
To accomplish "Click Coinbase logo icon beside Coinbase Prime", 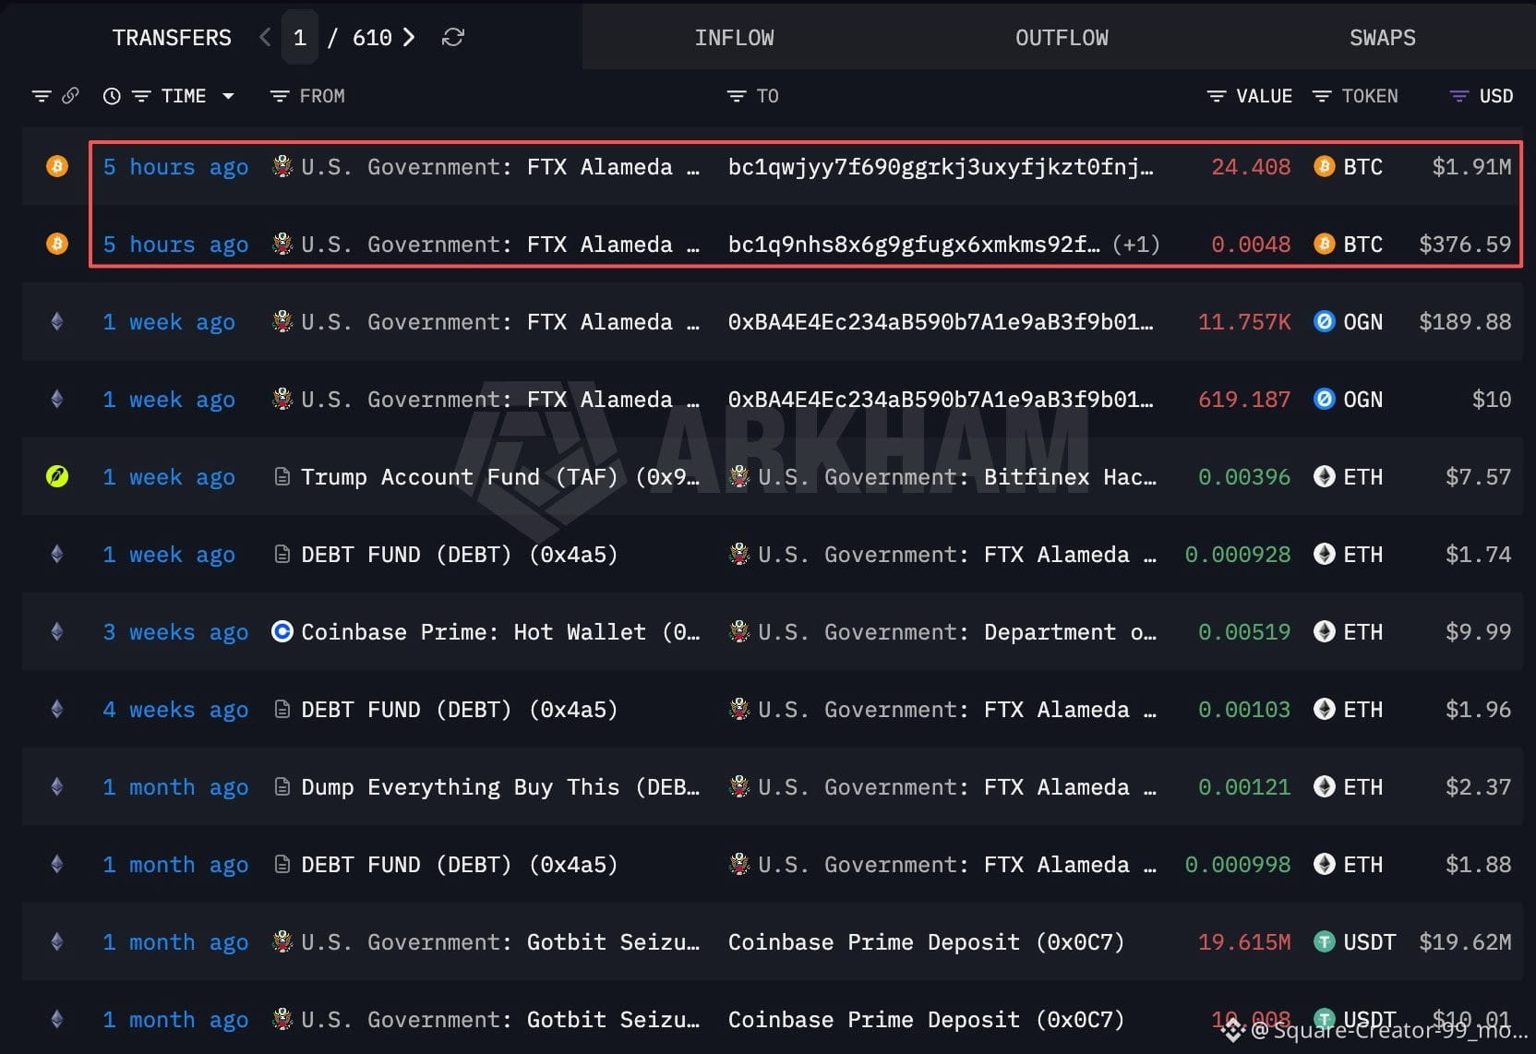I will click(282, 631).
